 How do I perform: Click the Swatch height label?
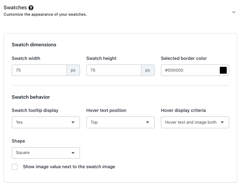pos(101,58)
